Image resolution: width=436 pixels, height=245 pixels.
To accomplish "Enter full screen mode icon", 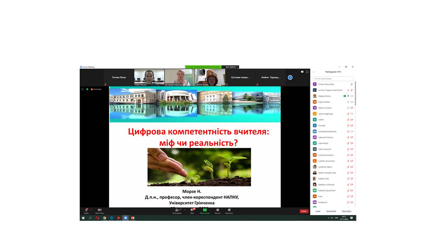I will point(307,72).
